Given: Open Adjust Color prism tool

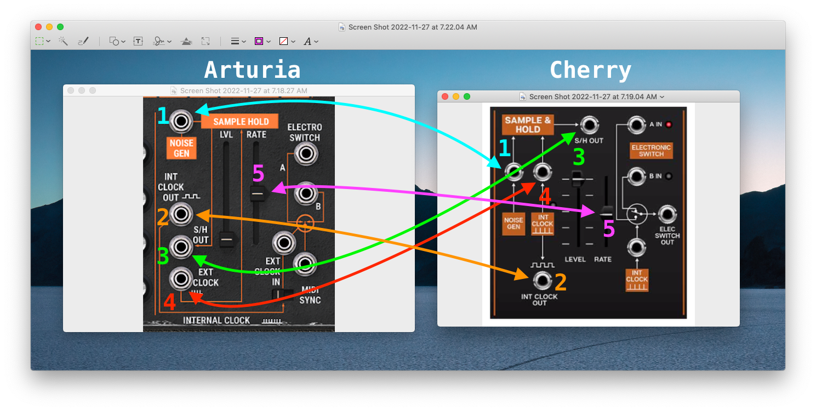Looking at the screenshot, I should pos(186,41).
